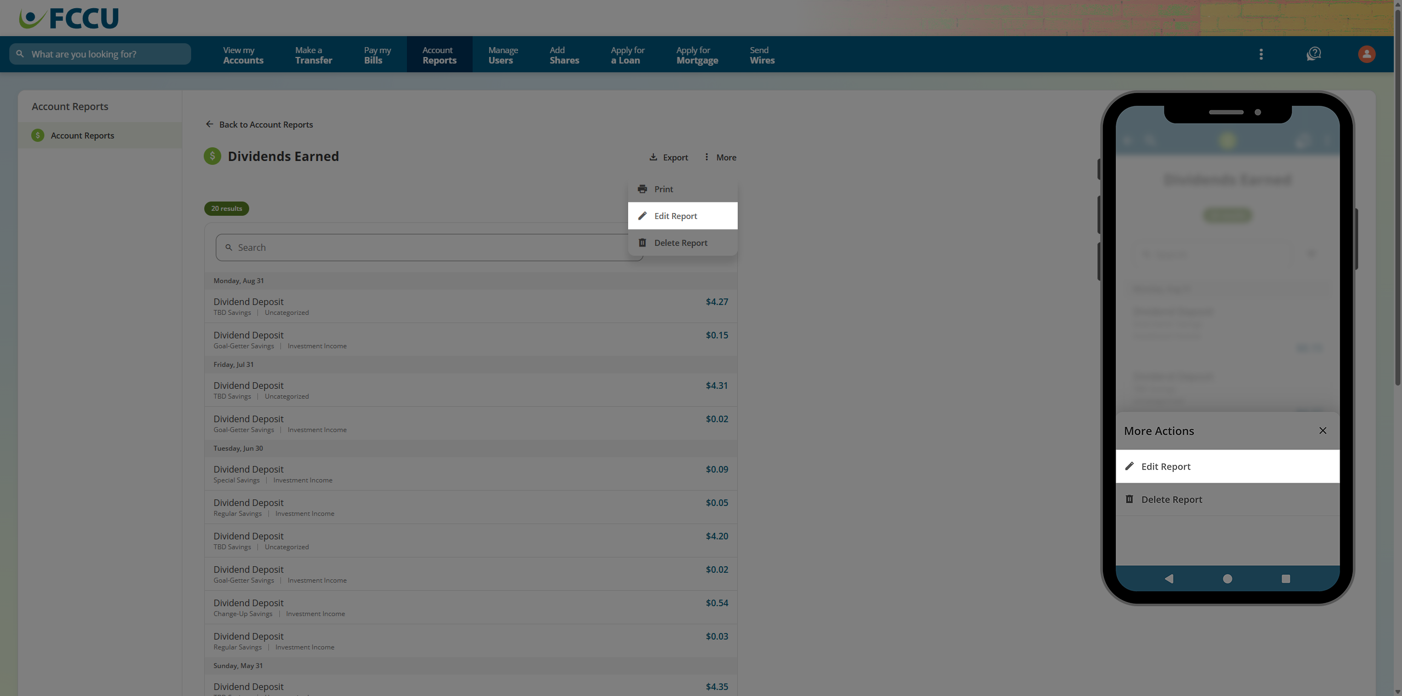Close the More Actions phone panel
Screen dimensions: 1402x696
pos(1323,430)
